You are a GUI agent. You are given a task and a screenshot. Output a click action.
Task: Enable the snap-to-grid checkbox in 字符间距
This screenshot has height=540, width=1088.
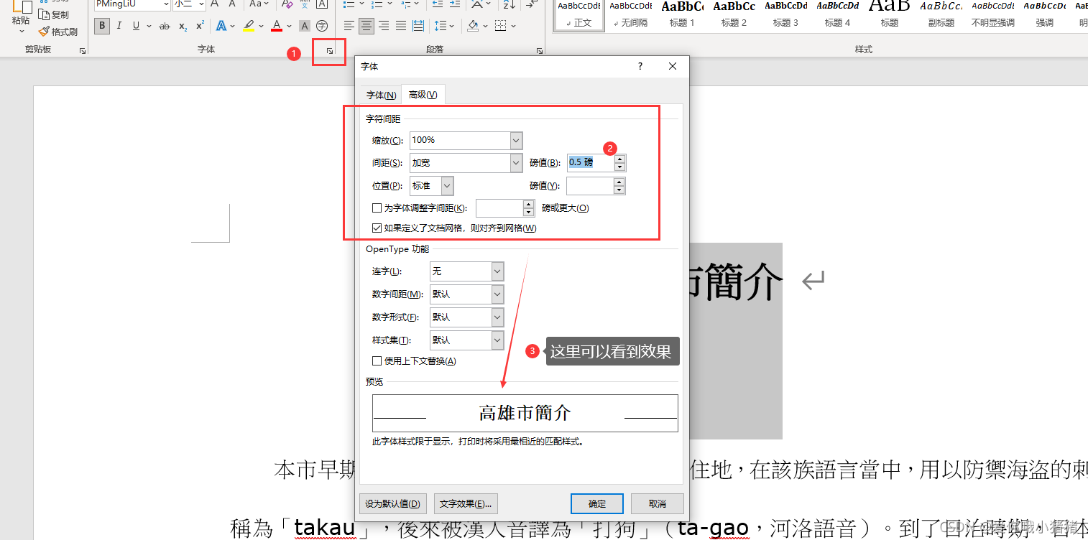377,228
